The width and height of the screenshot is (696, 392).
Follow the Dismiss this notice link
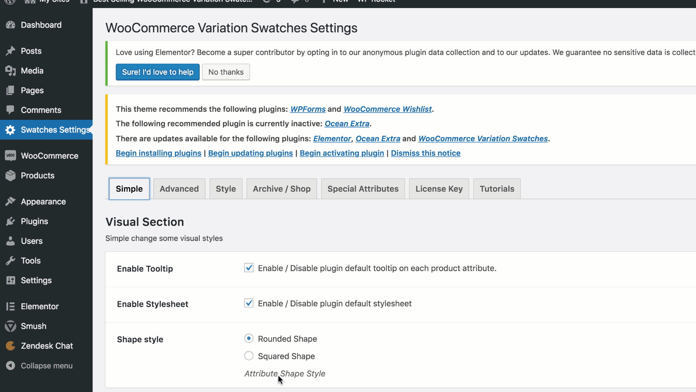click(426, 153)
